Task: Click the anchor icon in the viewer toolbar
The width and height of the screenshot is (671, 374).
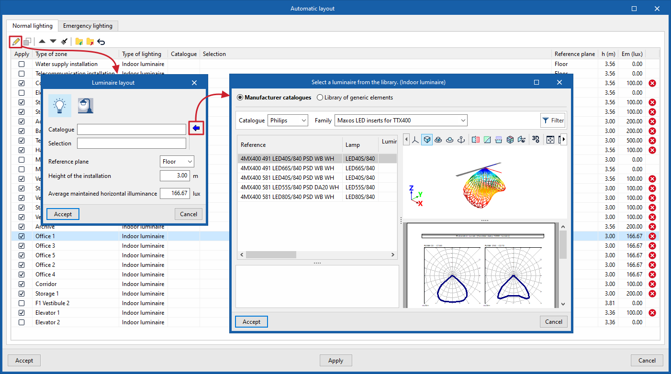Action: pyautogui.click(x=461, y=140)
